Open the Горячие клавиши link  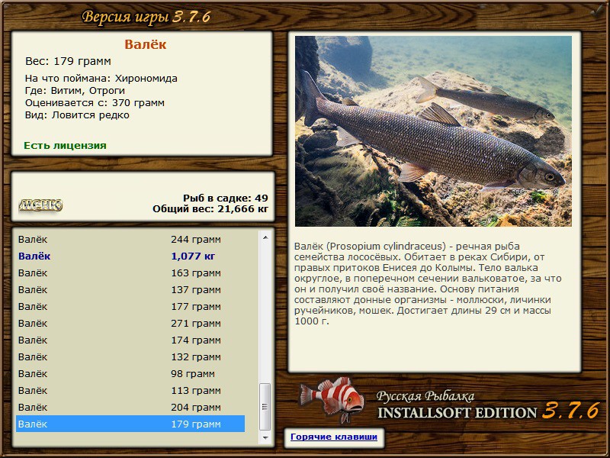[x=334, y=437]
